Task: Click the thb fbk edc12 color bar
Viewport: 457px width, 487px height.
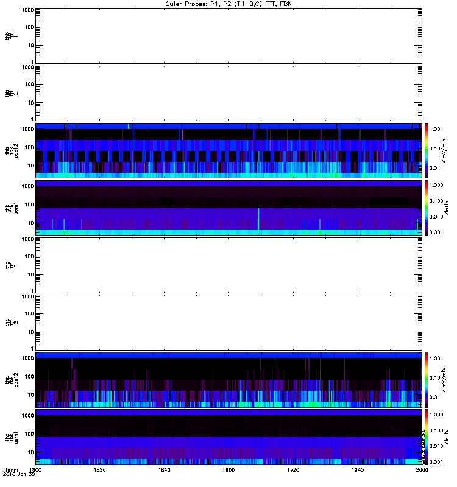Action: [x=427, y=150]
